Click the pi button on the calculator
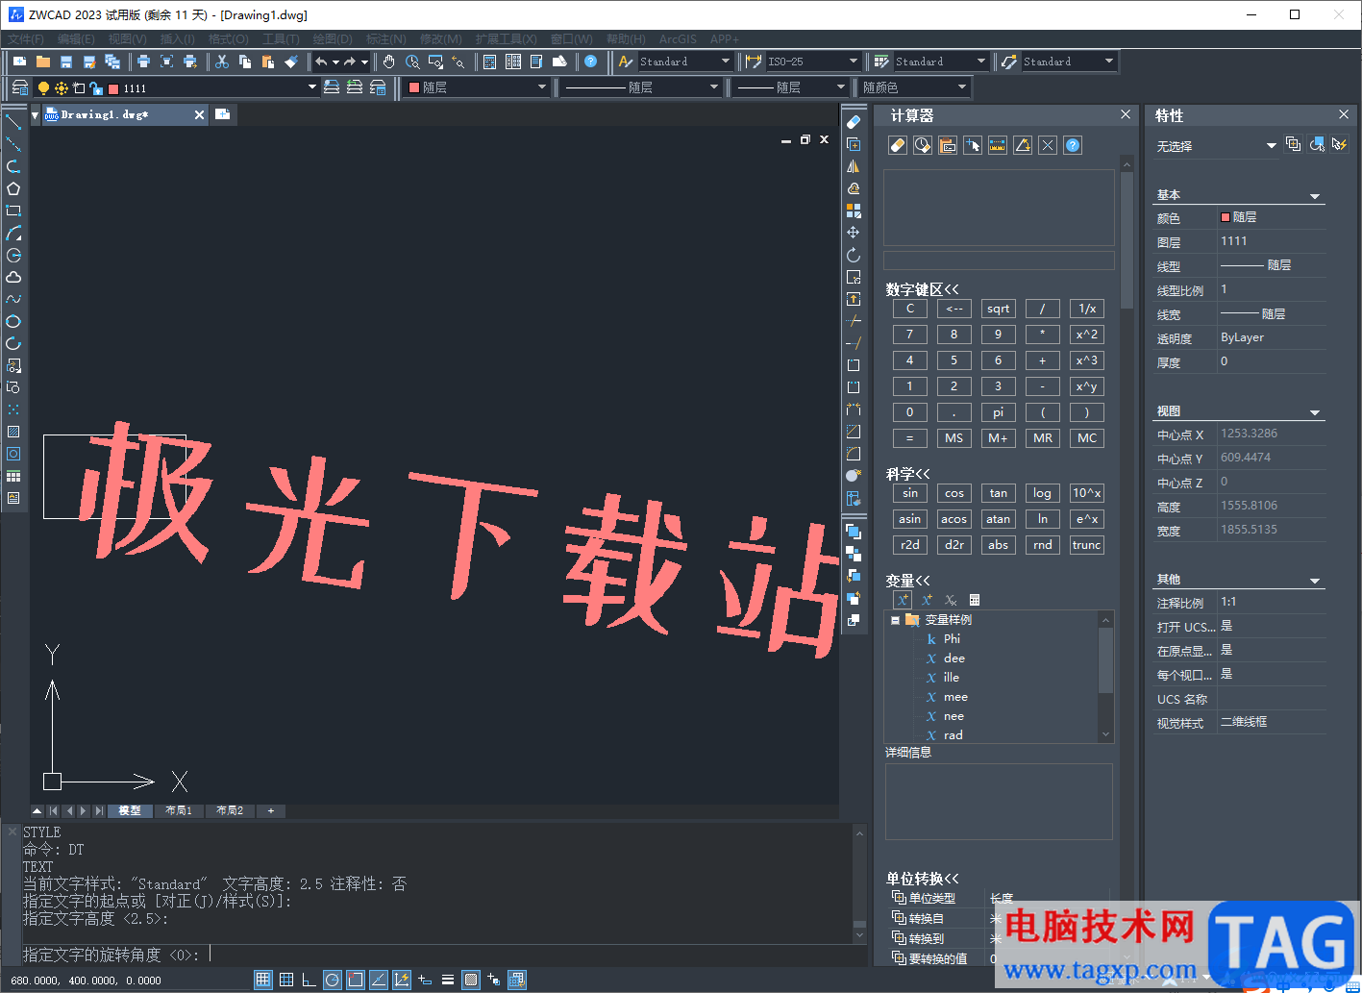The width and height of the screenshot is (1362, 993). tap(999, 412)
